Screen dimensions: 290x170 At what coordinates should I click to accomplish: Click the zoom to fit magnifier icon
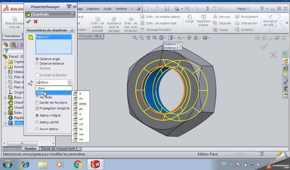pyautogui.click(x=135, y=38)
